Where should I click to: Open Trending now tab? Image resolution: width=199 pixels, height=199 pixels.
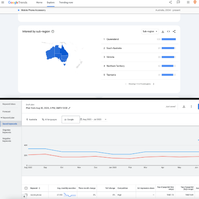click(x=66, y=2)
